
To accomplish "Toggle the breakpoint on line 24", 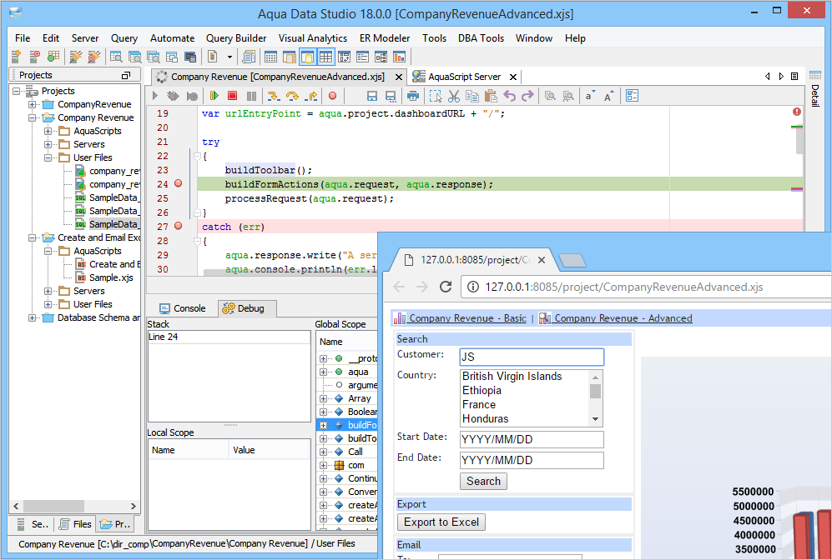I will pyautogui.click(x=179, y=183).
